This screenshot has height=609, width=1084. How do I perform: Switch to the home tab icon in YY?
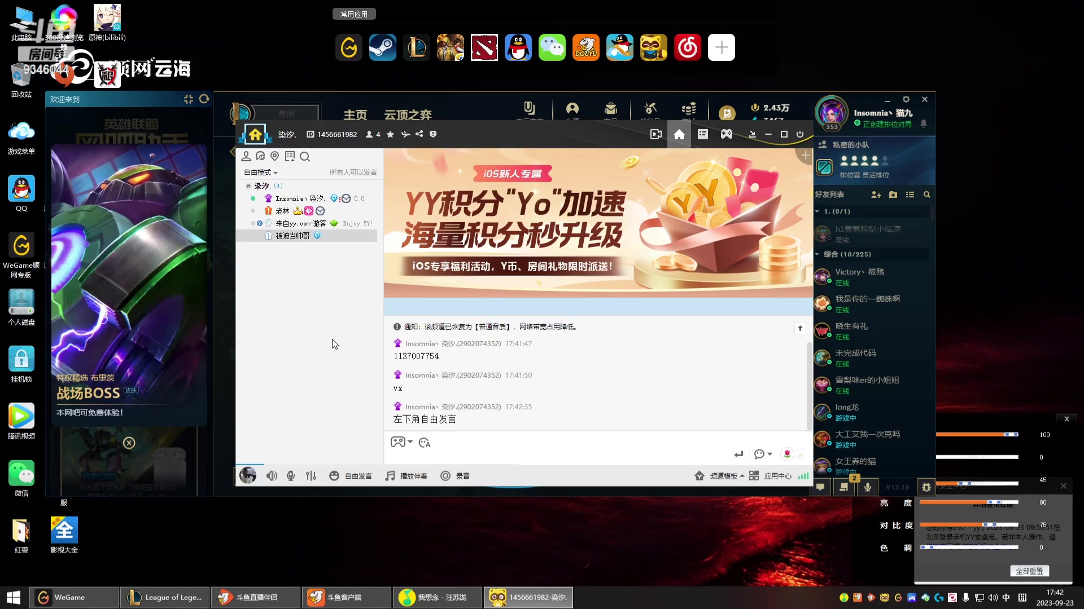(x=679, y=134)
